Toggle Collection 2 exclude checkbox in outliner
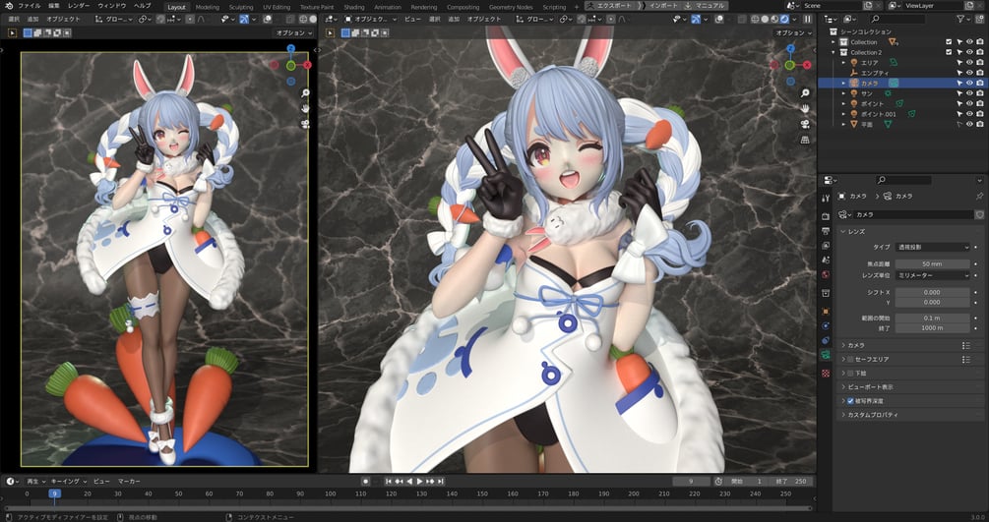The height and width of the screenshot is (522, 989). coord(949,52)
